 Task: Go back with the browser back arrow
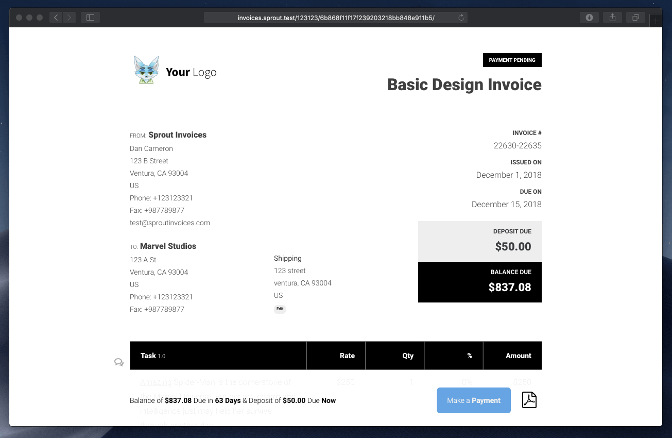(56, 18)
